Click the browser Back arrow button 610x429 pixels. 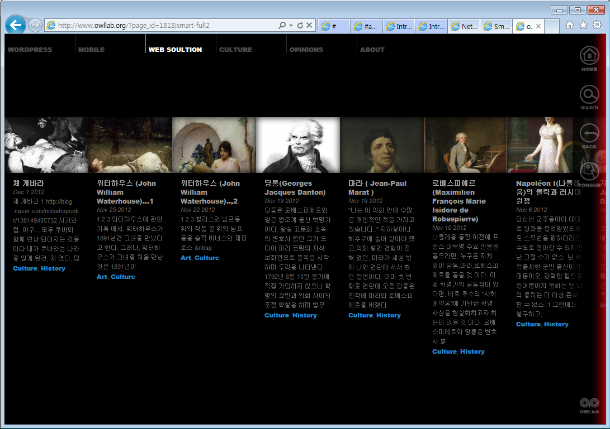[x=16, y=25]
